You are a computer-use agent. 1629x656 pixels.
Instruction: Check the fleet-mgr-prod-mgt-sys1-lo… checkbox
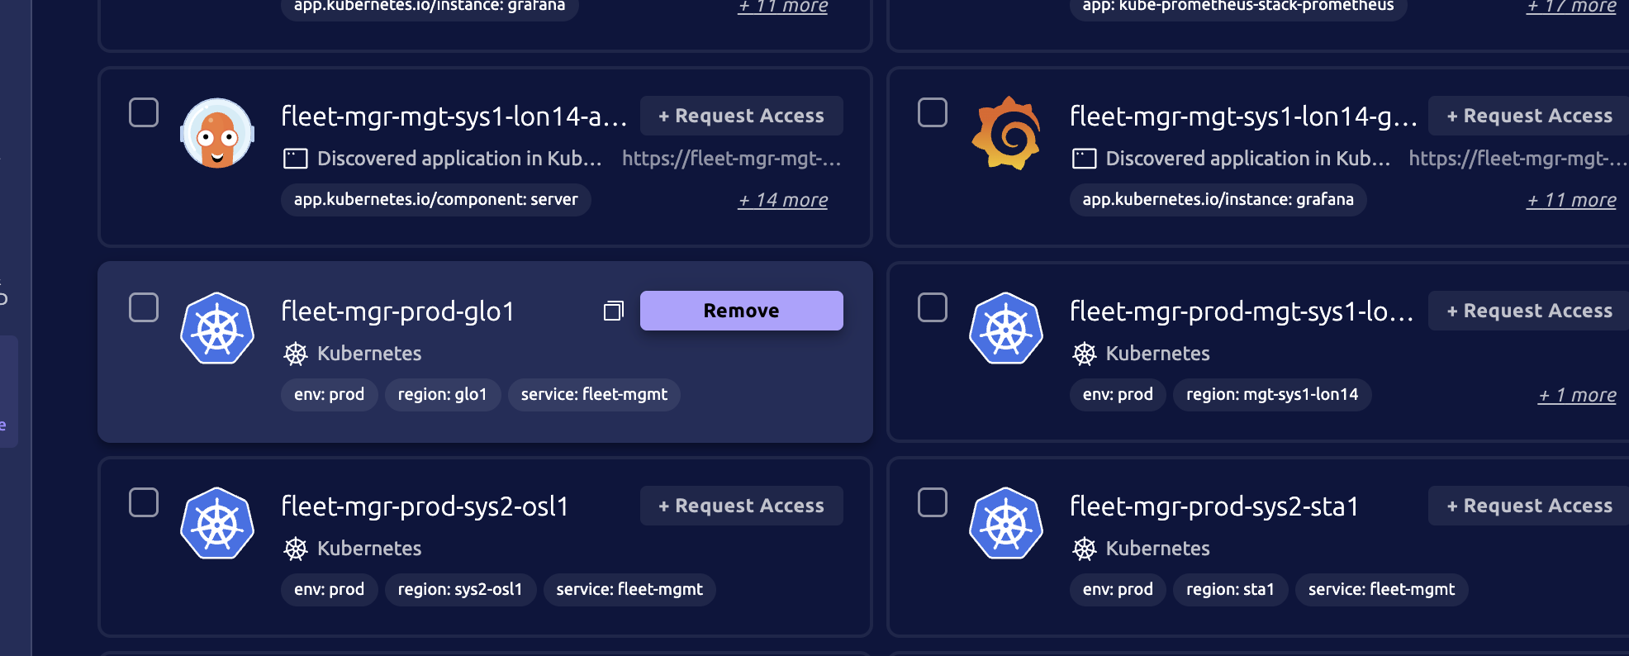point(933,307)
